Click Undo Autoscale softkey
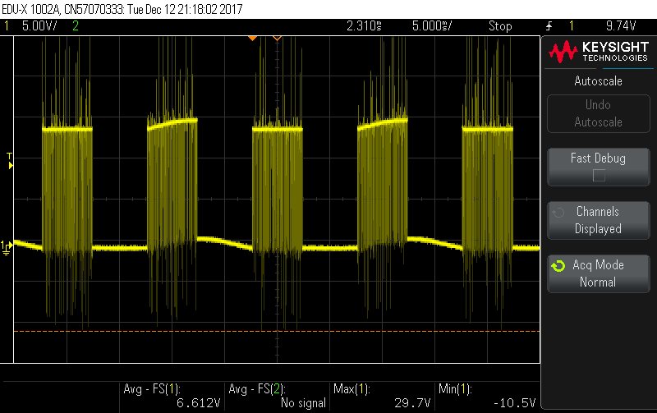657x413 pixels. click(x=599, y=113)
